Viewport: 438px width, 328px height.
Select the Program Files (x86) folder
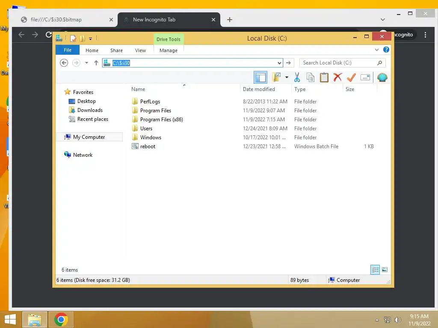pyautogui.click(x=161, y=120)
